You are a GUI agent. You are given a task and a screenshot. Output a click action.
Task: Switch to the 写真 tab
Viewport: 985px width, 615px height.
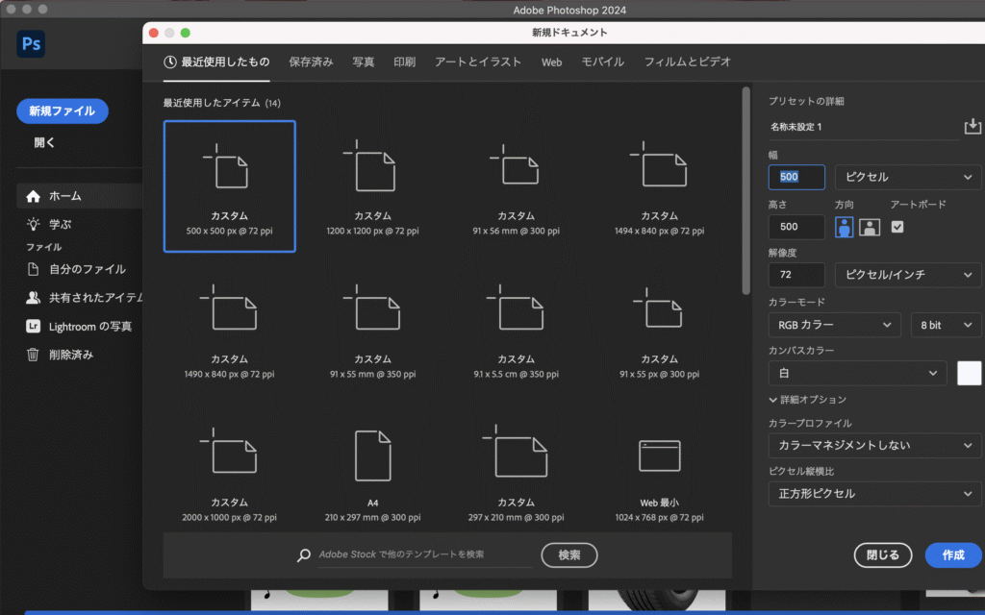[363, 61]
